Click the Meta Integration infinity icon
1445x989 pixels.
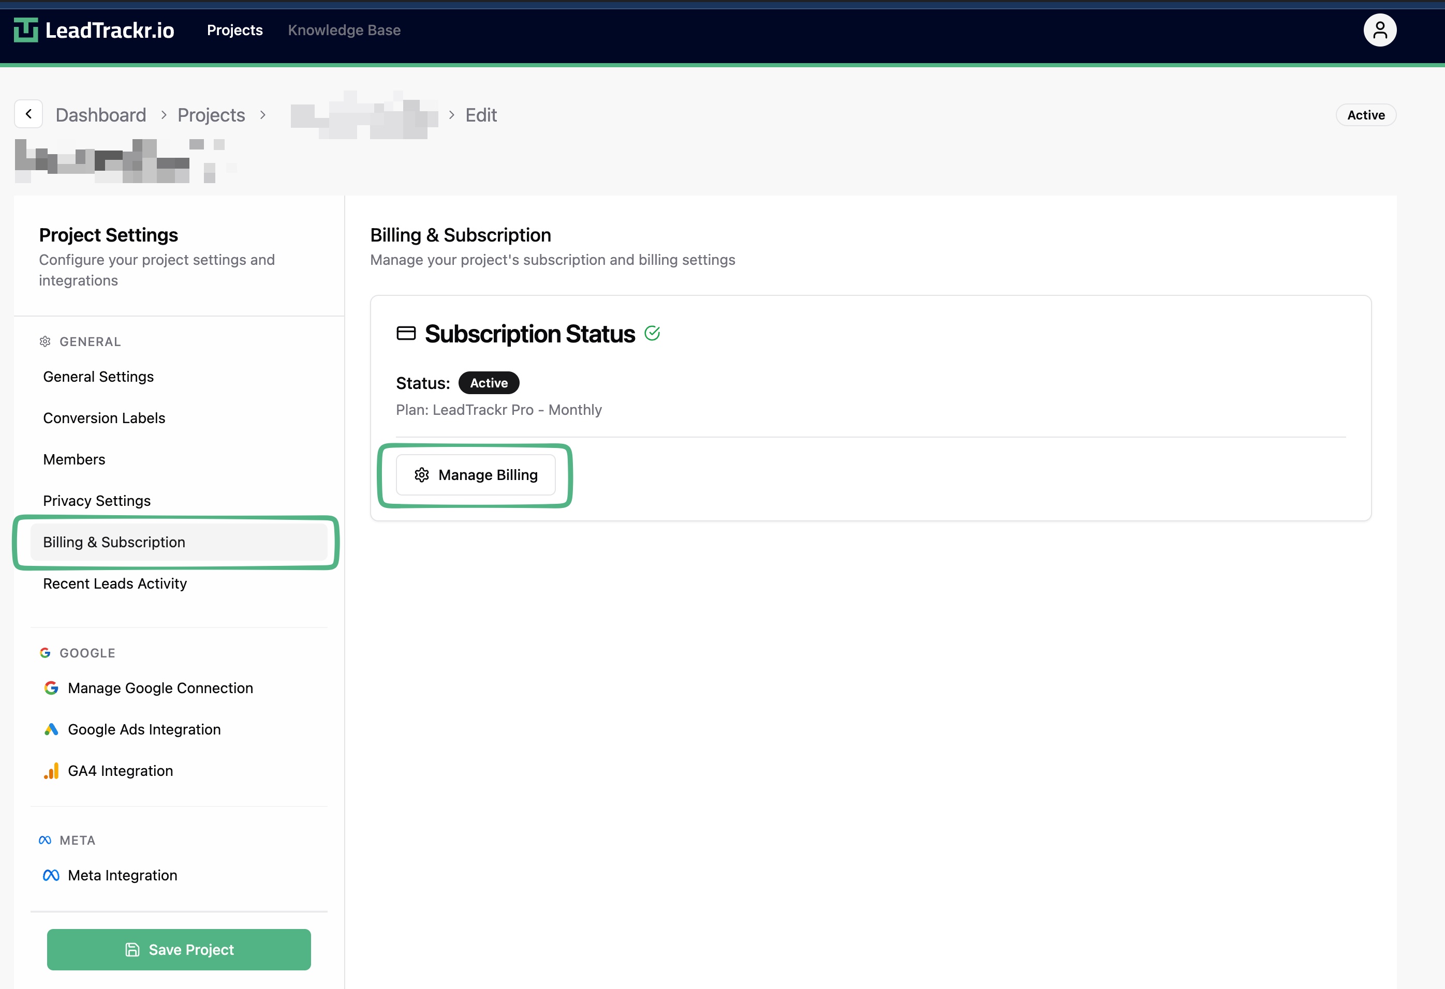pyautogui.click(x=50, y=875)
